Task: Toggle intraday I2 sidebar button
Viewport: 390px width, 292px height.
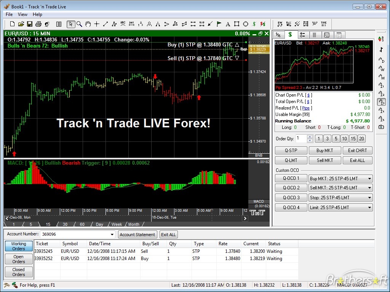Action: pos(381,94)
